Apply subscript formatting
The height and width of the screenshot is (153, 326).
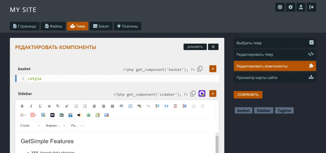click(x=58, y=106)
